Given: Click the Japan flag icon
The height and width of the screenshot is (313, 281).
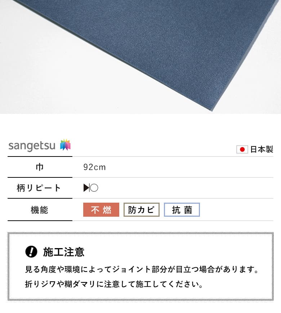Looking at the screenshot, I should tap(242, 149).
